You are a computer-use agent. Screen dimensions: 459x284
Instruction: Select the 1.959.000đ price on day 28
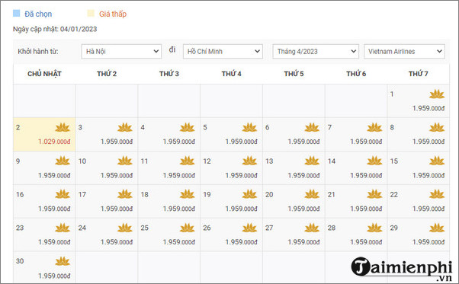[366, 242]
